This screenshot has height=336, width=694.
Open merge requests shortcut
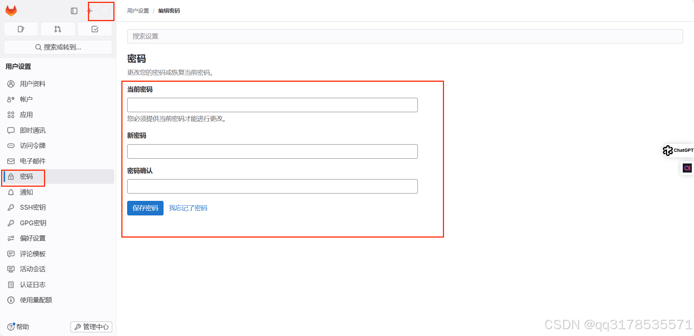[x=58, y=29]
